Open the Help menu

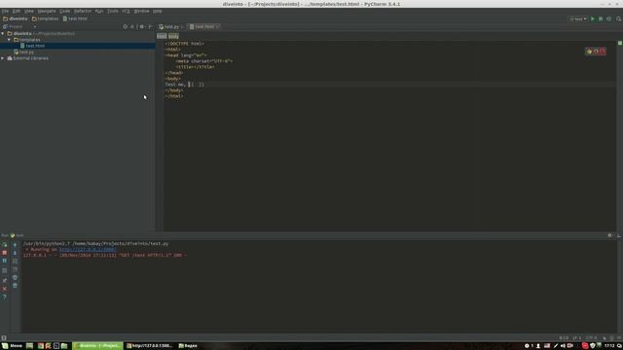click(x=158, y=11)
